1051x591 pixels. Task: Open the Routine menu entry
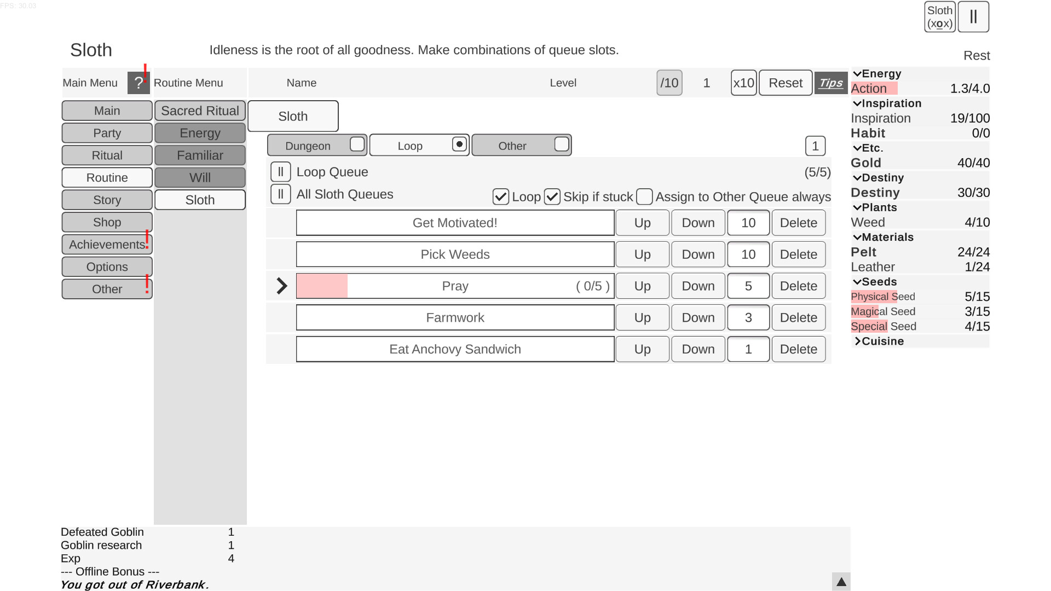(106, 177)
